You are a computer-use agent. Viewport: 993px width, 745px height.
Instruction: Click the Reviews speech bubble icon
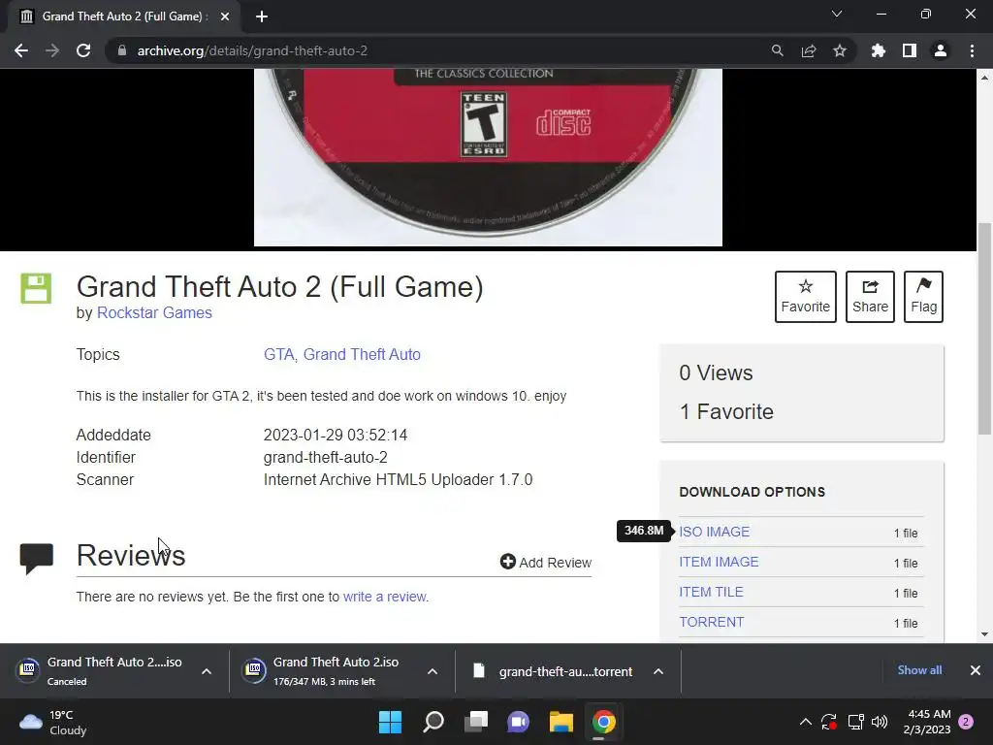(x=37, y=559)
